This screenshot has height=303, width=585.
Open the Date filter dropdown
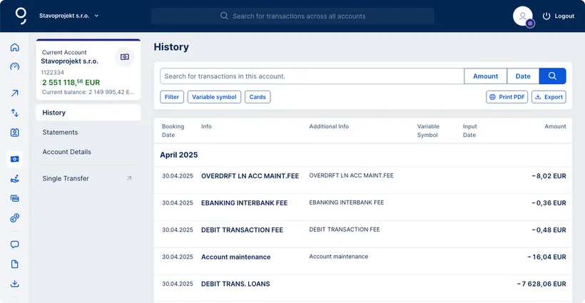pyautogui.click(x=523, y=76)
